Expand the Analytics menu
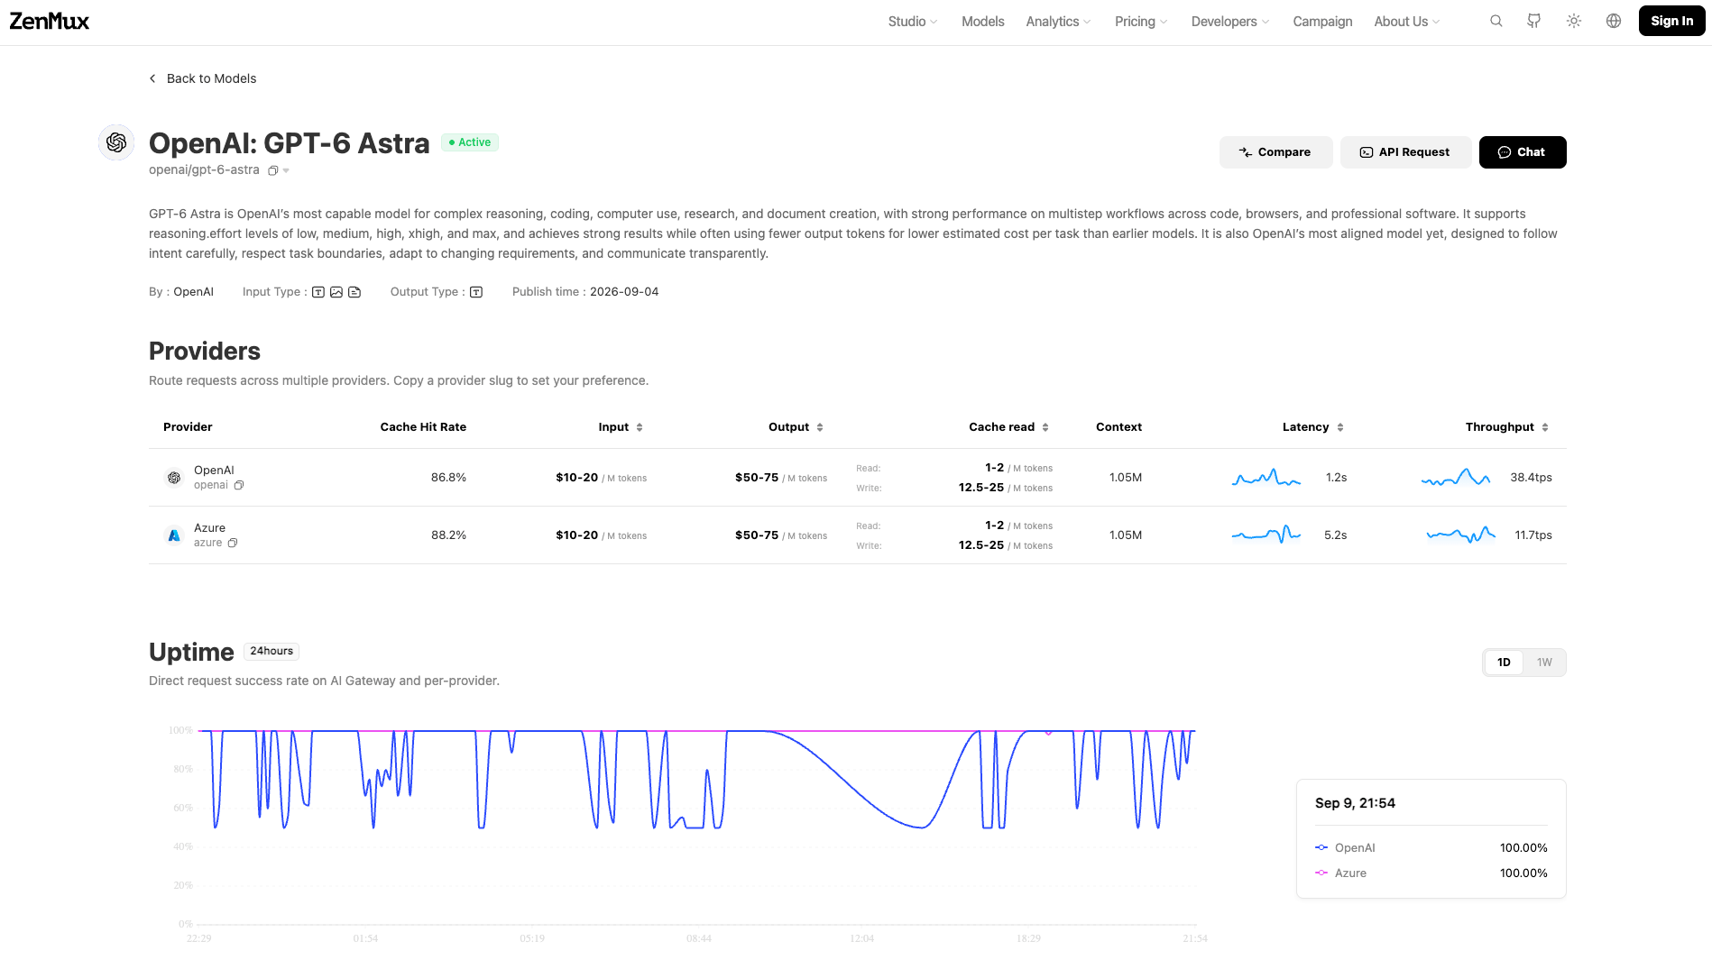The image size is (1712, 960). (x=1058, y=22)
